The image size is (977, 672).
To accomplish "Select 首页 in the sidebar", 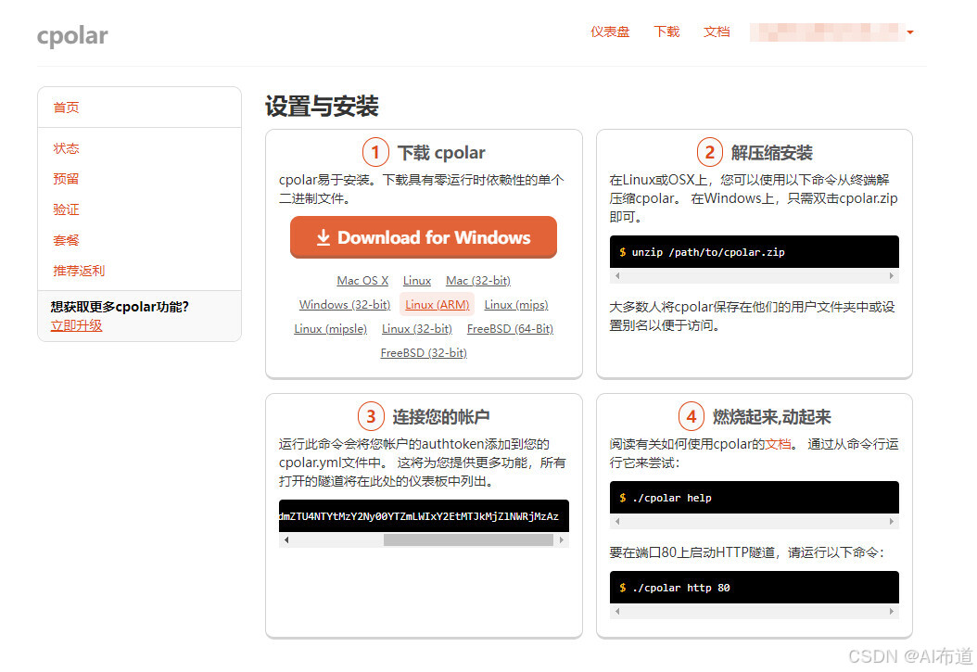I will tap(65, 107).
